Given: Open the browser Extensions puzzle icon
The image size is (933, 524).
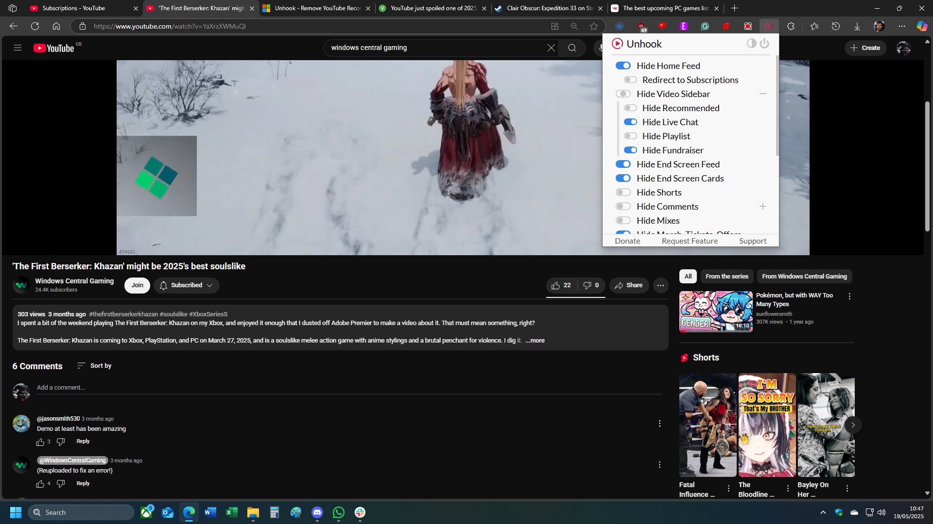Looking at the screenshot, I should point(791,26).
